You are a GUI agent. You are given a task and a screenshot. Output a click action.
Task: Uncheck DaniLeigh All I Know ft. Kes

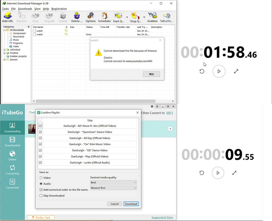tap(41, 126)
